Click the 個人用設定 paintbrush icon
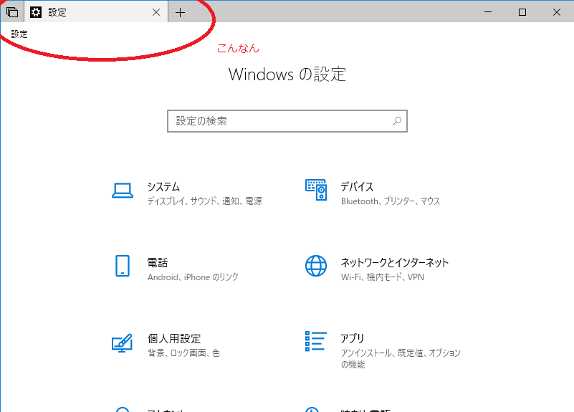 (x=123, y=342)
